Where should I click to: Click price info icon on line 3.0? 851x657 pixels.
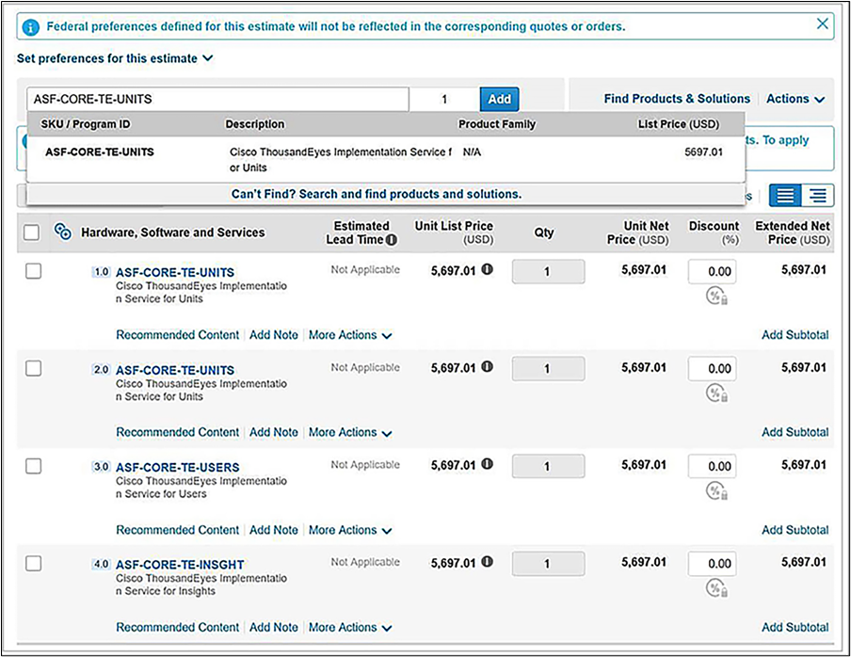(488, 464)
